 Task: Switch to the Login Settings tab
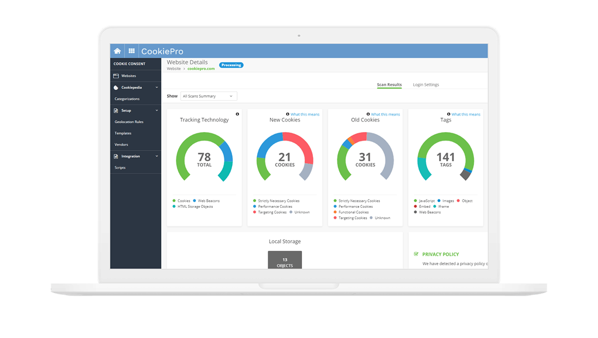click(x=426, y=85)
